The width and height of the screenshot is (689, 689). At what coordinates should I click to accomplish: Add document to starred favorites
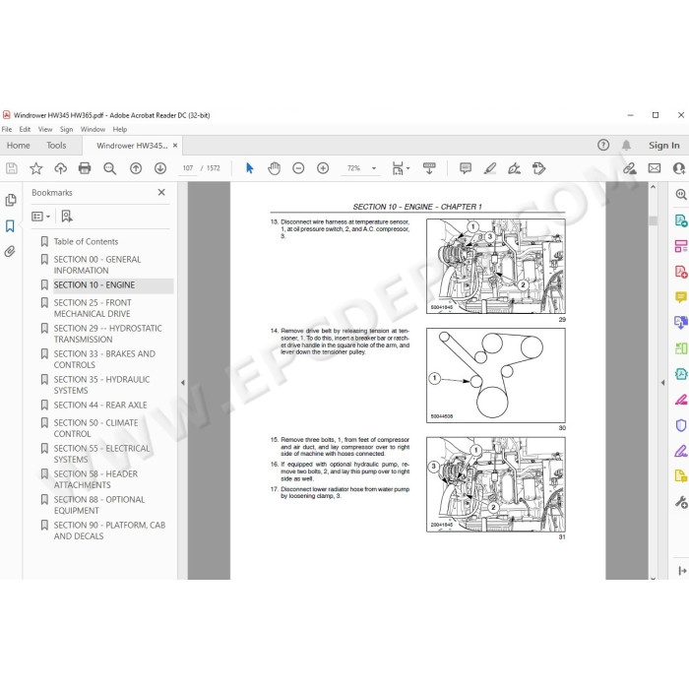(36, 168)
